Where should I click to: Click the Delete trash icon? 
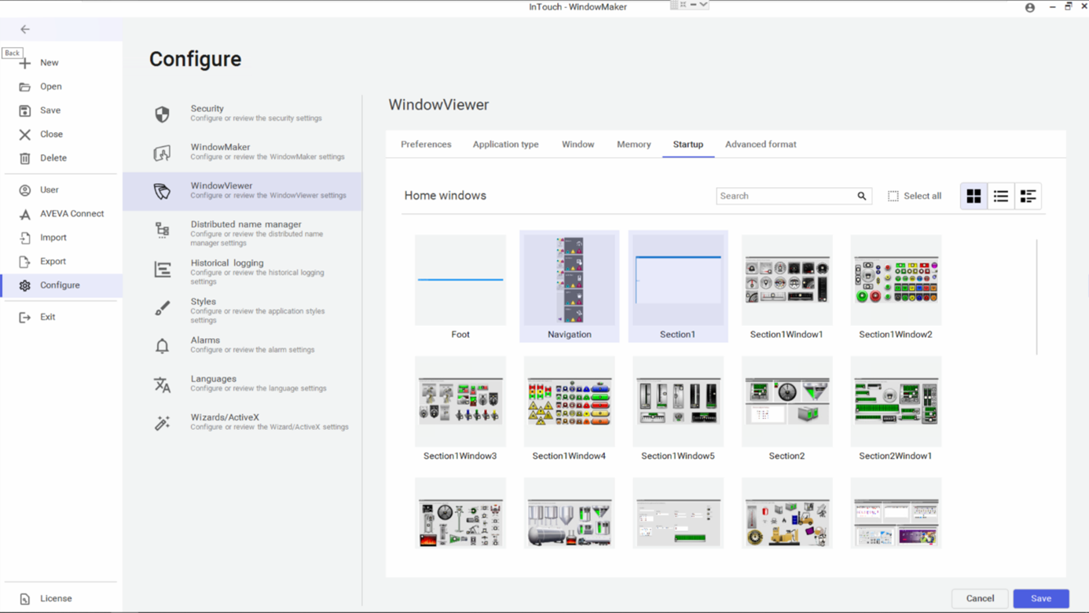pos(25,158)
